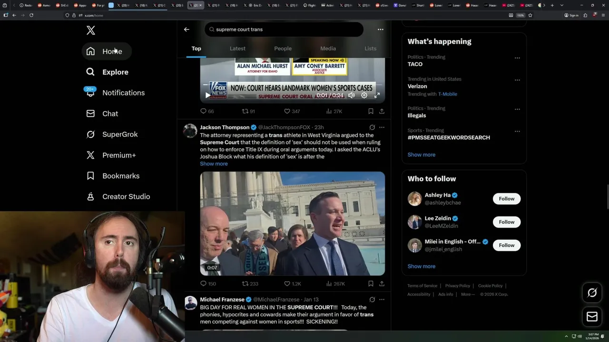Click the Grok icon on Michael Franzese's post
609x342 pixels.
pos(372,300)
